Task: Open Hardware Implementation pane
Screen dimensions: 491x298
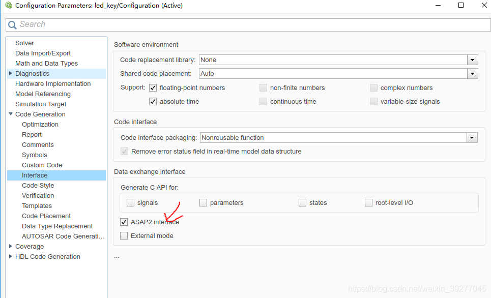Action: click(53, 84)
